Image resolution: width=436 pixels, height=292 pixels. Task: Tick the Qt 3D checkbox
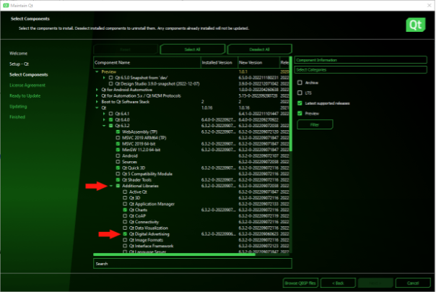124,197
